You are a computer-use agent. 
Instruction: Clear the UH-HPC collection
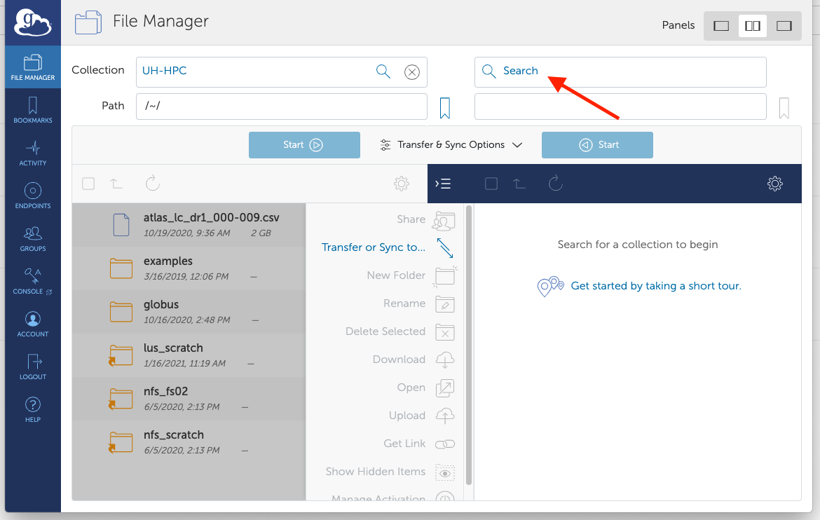(x=412, y=72)
